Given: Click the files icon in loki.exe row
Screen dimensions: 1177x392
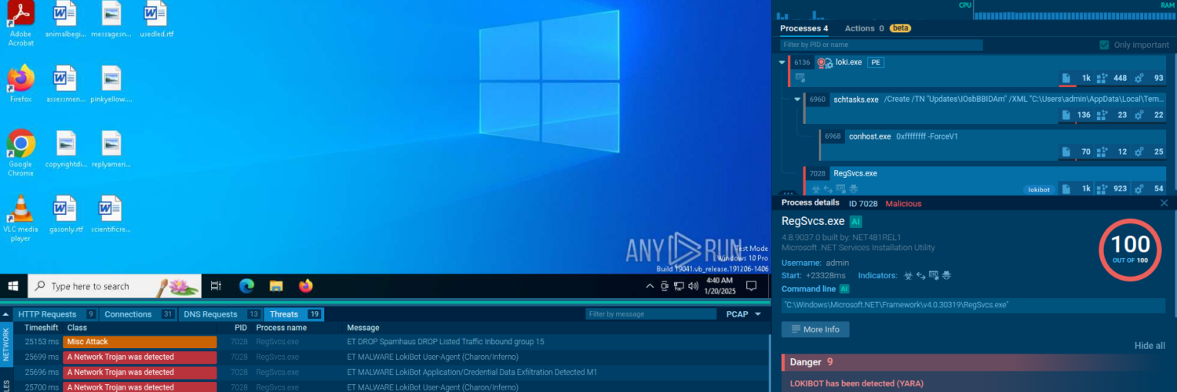Looking at the screenshot, I should [x=1066, y=78].
